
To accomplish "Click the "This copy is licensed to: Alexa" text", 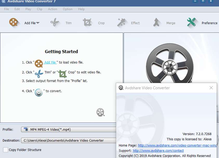I will tap(189, 139).
